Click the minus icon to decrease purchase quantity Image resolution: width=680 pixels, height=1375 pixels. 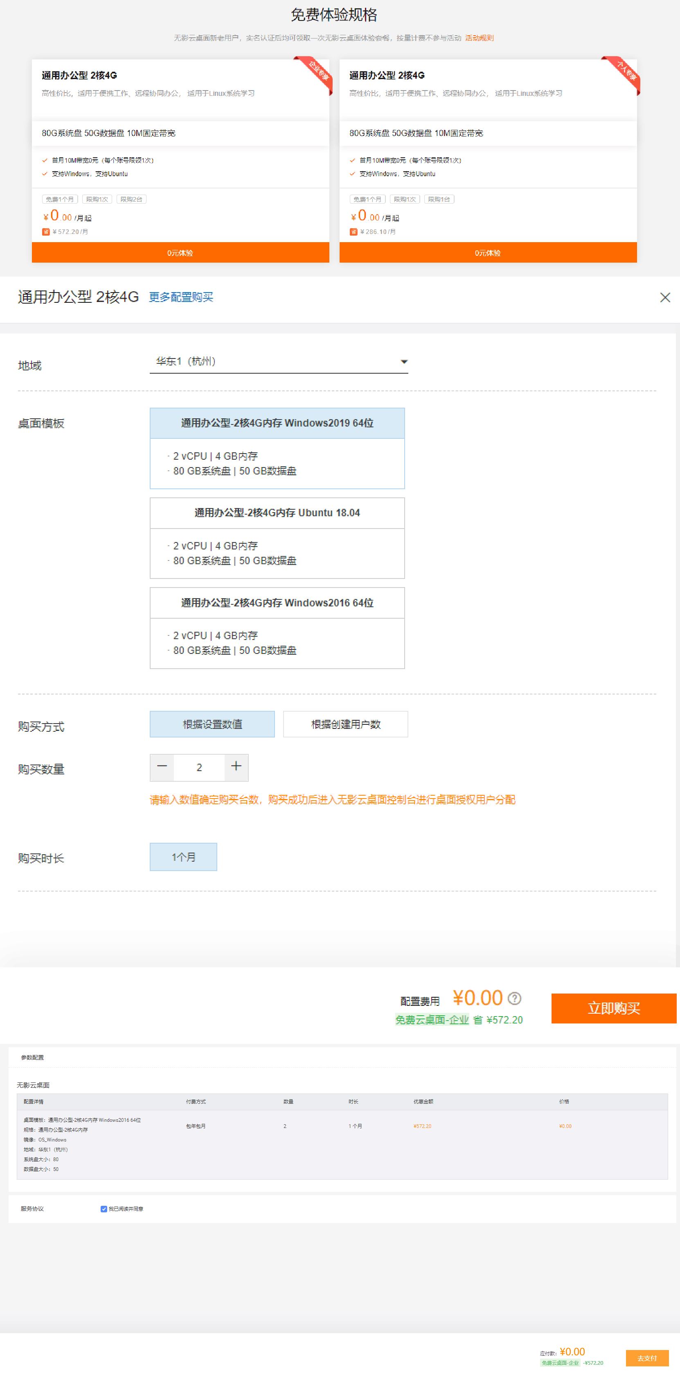pyautogui.click(x=162, y=767)
